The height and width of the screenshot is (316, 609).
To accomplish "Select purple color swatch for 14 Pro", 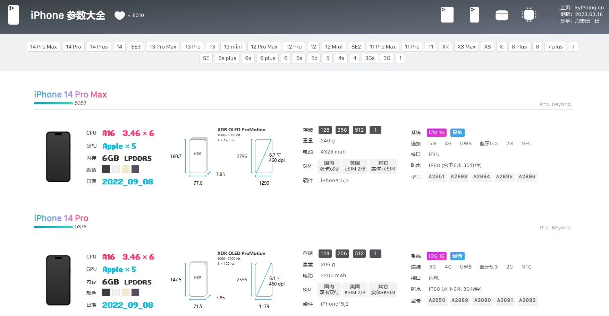I will (135, 292).
